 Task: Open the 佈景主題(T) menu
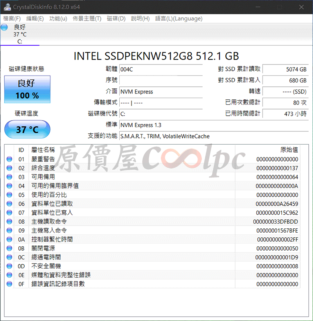point(87,19)
